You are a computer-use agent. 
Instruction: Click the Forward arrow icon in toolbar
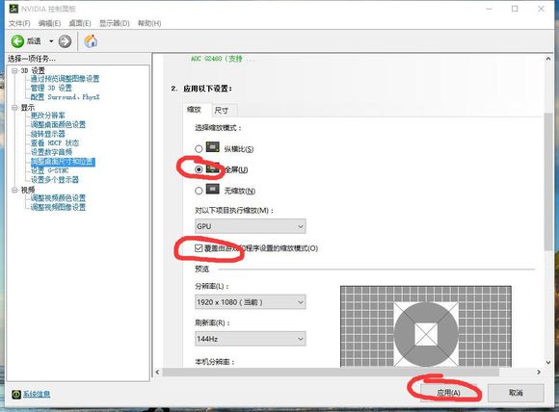pyautogui.click(x=65, y=41)
